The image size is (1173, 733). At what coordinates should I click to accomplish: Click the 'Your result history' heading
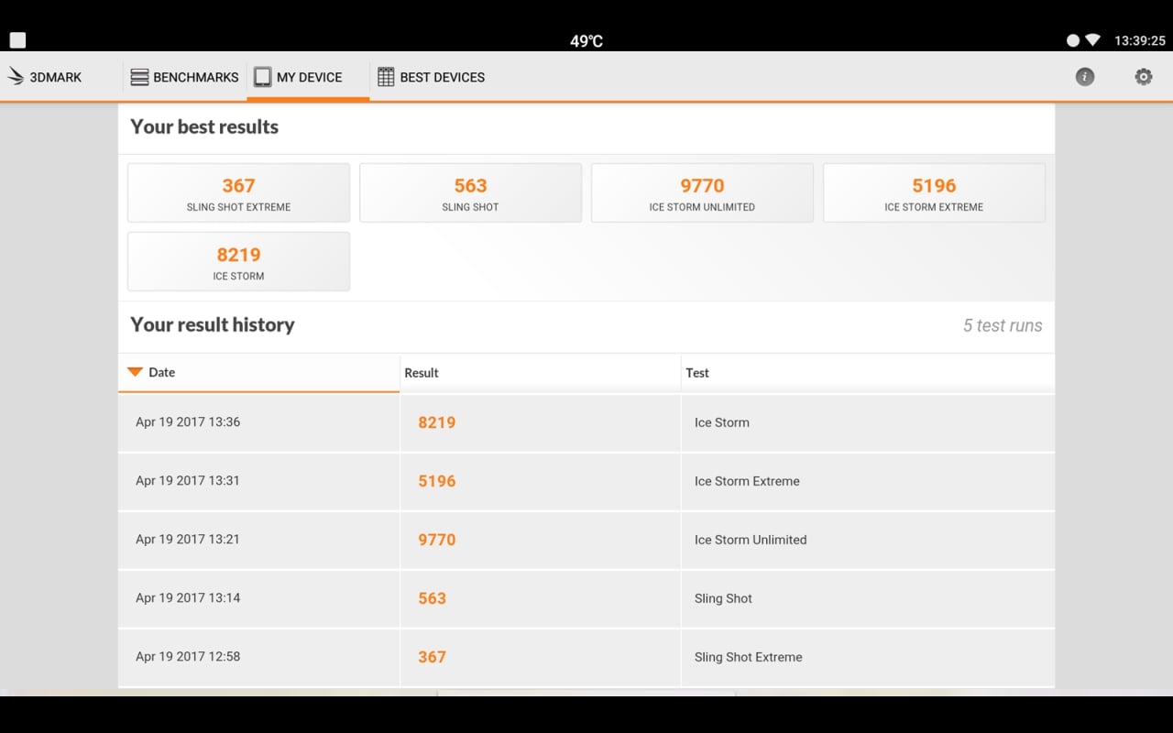coord(213,324)
